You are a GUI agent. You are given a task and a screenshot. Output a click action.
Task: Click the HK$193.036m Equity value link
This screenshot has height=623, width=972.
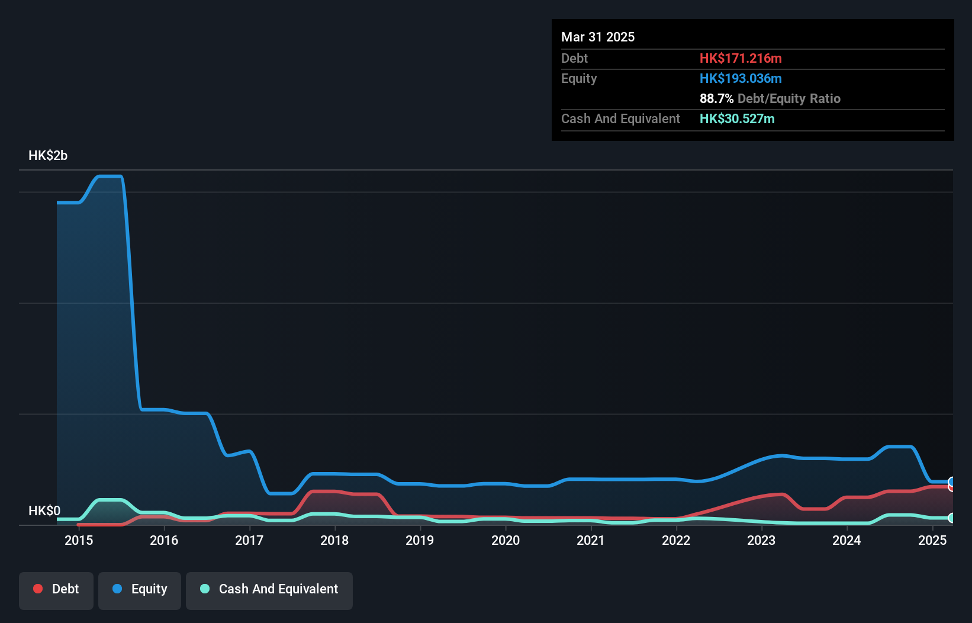click(741, 78)
